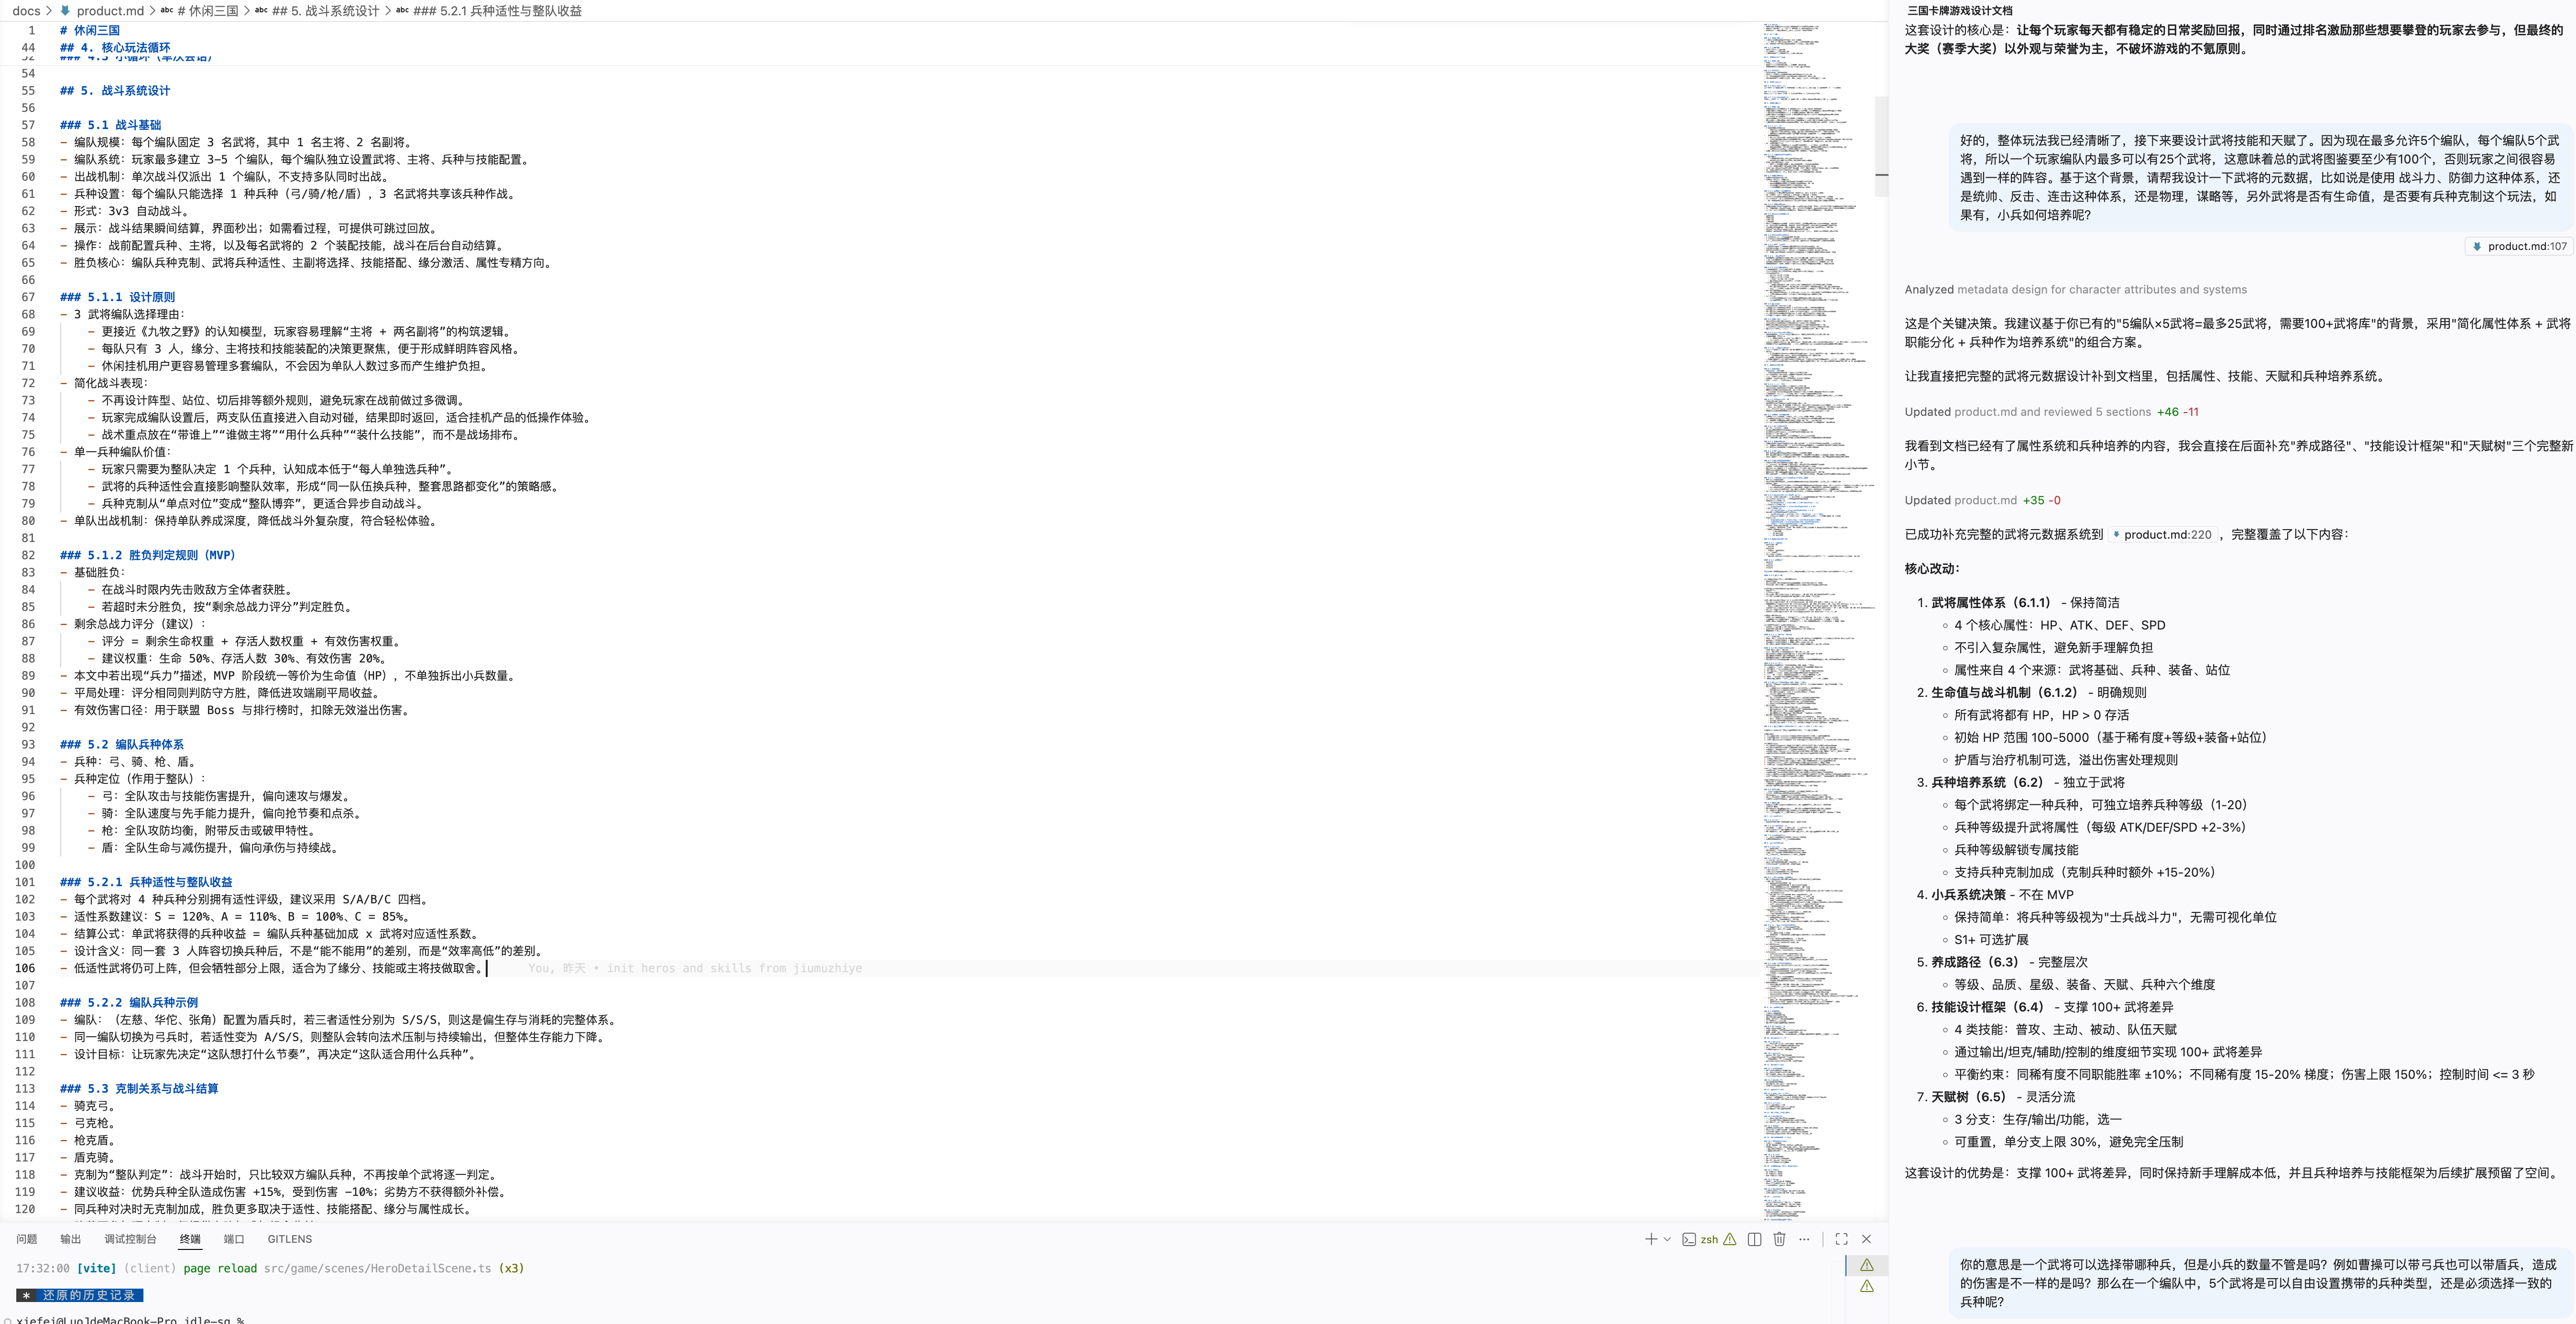Viewport: 2576px width, 1324px height.
Task: Click chat item '养成路径 (6.3)'
Action: (x=1975, y=962)
